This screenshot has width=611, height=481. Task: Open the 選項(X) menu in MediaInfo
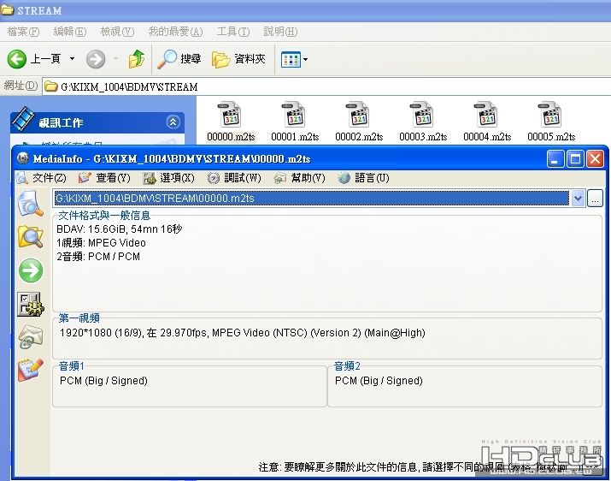pyautogui.click(x=168, y=178)
